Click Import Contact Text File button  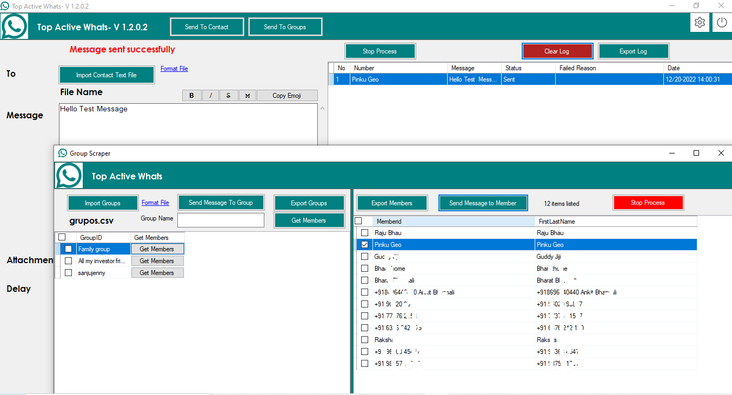click(x=107, y=75)
